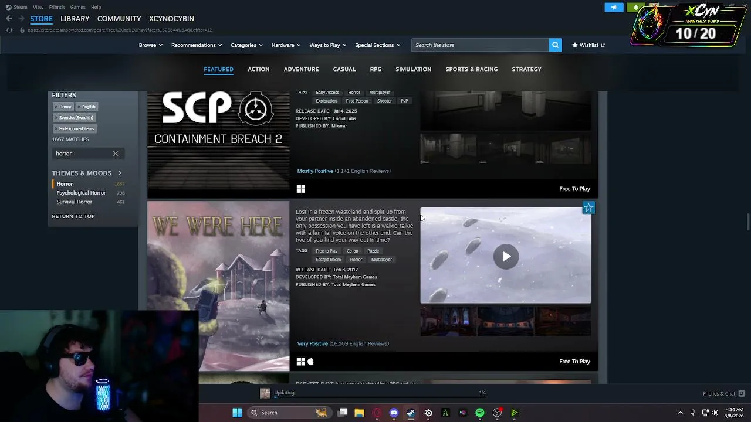Click the microphone tray icon
The image size is (751, 422).
(x=693, y=413)
